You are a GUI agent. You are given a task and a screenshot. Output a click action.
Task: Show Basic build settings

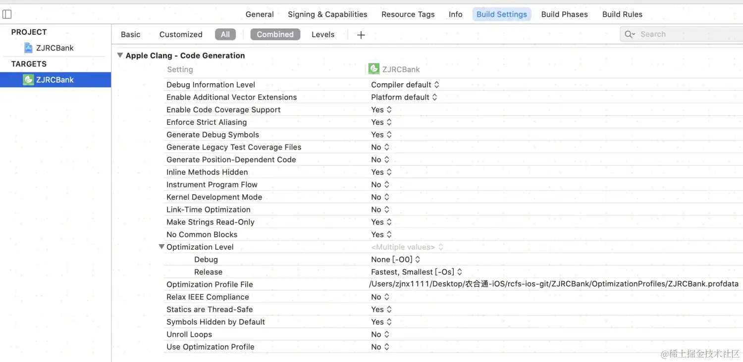tap(131, 35)
